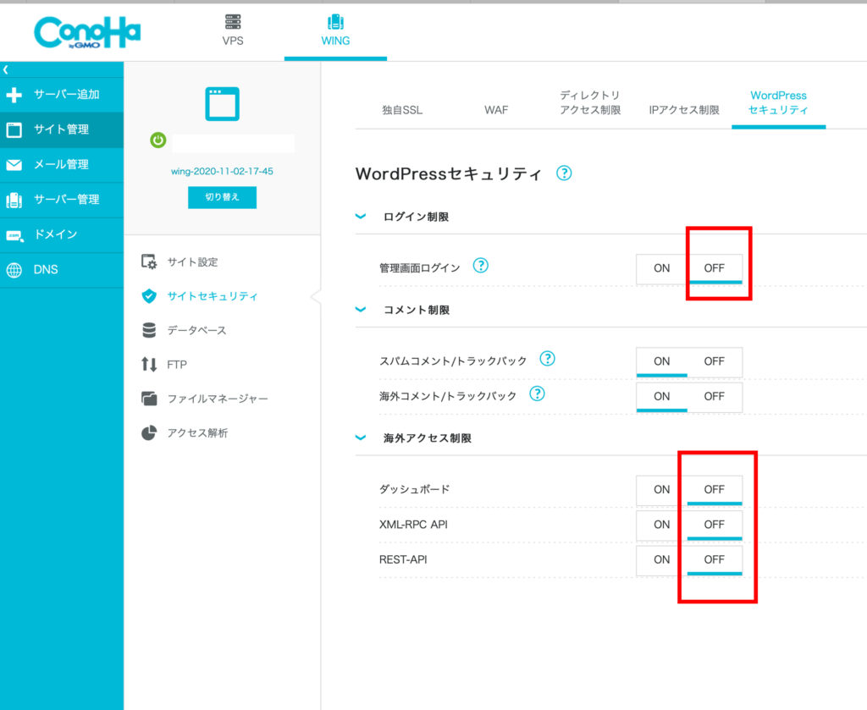Click the ログイン制限 section heading text
This screenshot has width=867, height=710.
click(x=417, y=217)
